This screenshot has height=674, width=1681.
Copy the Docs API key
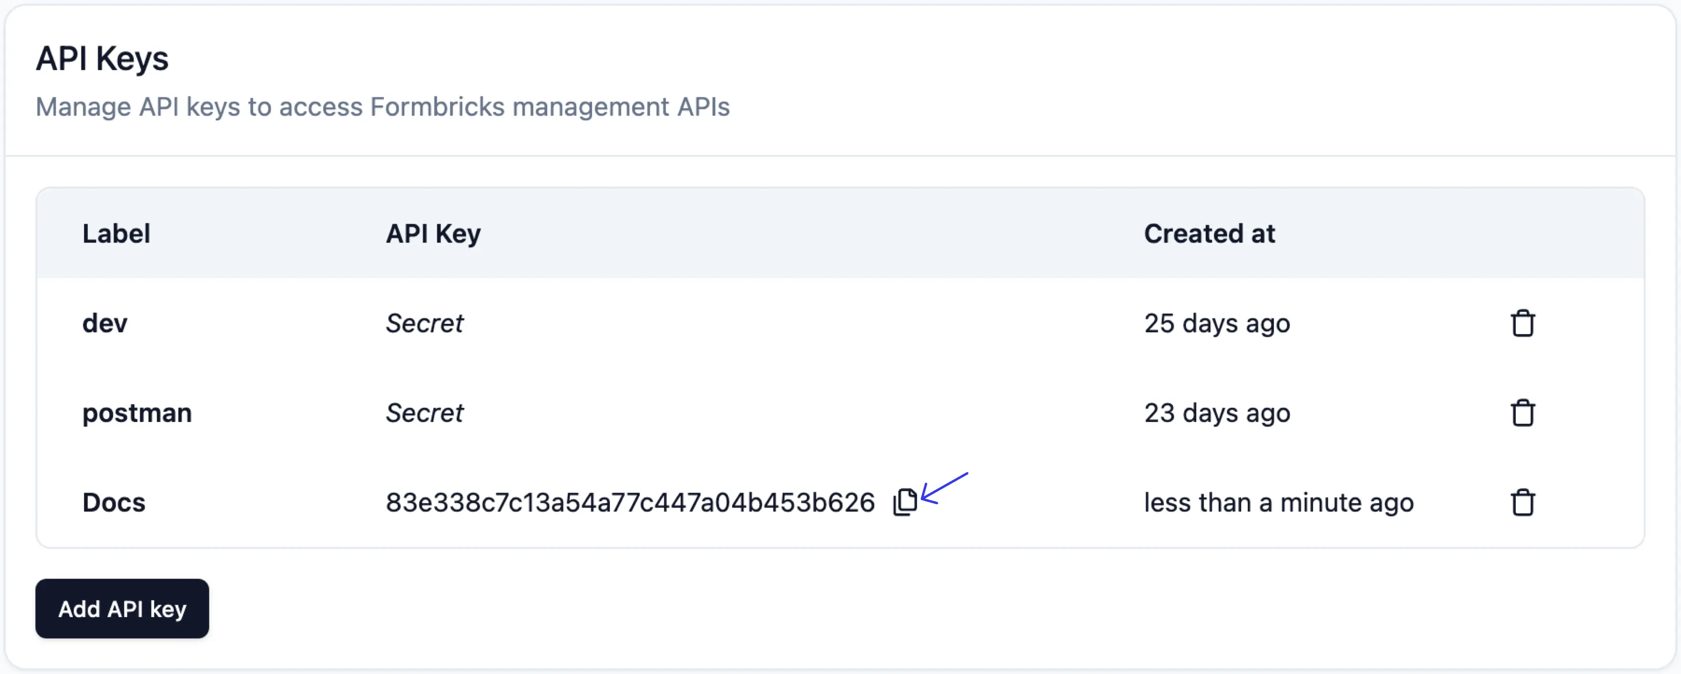[905, 502]
